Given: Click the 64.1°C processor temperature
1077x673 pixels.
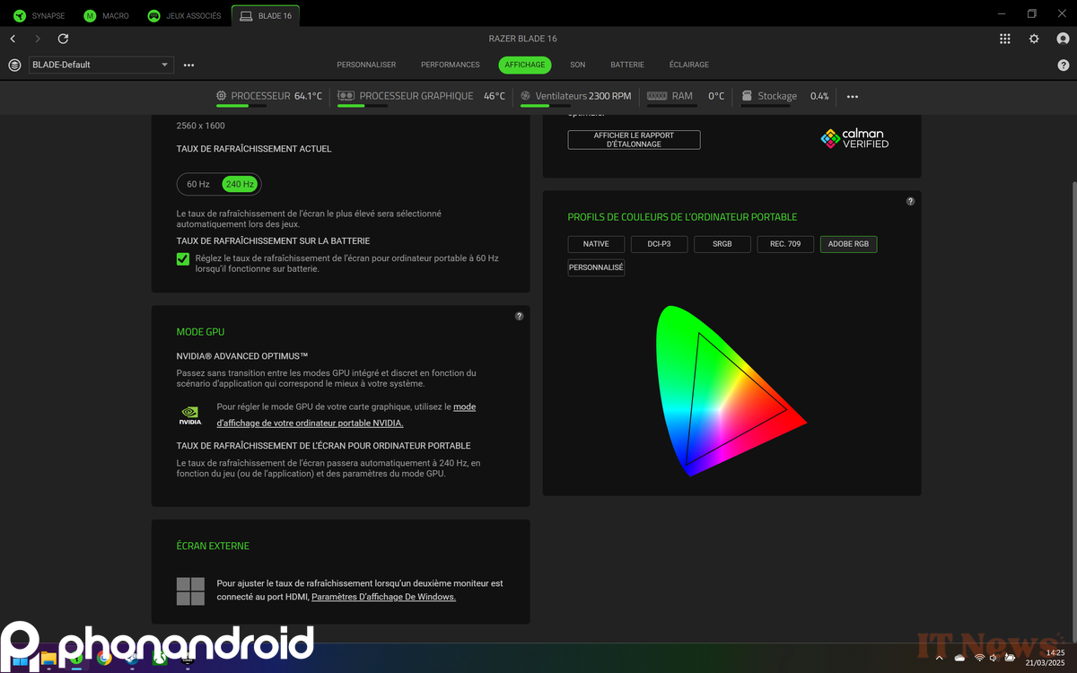Looking at the screenshot, I should (x=308, y=96).
